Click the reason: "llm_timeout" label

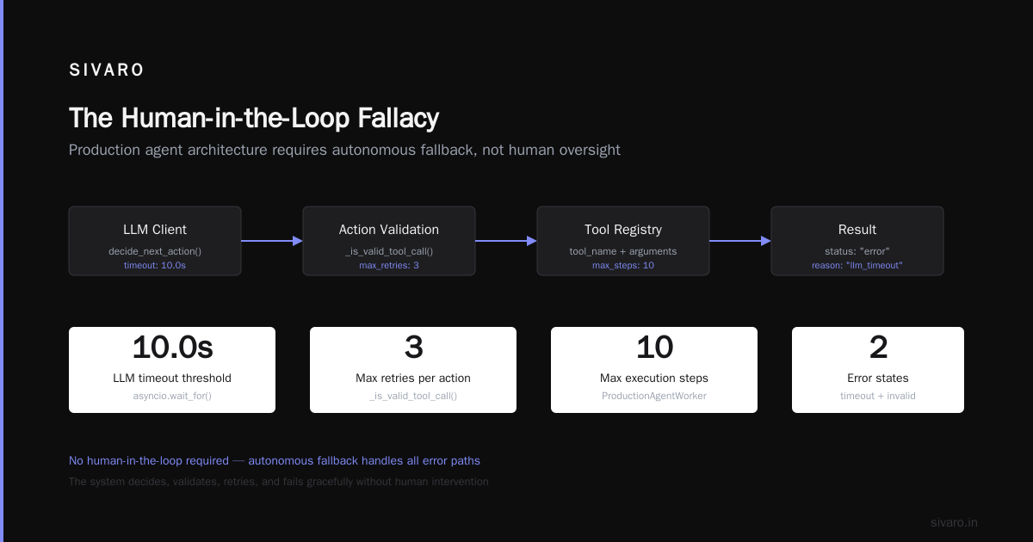857,266
